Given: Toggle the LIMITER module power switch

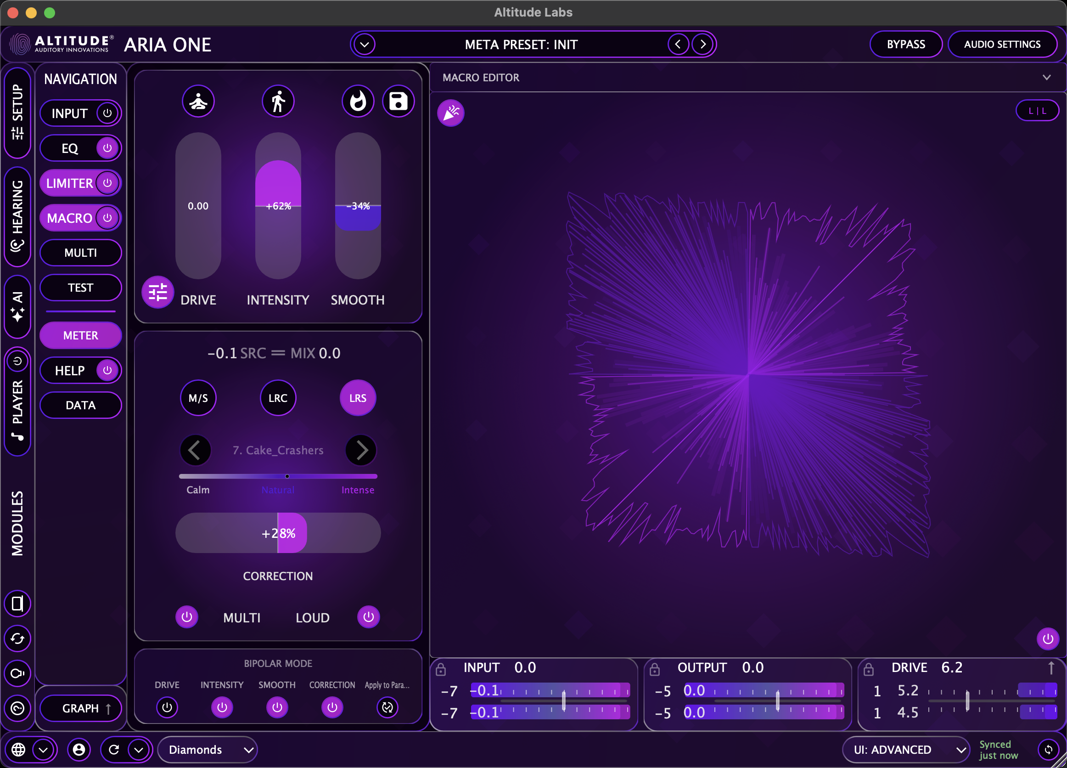Looking at the screenshot, I should tap(107, 183).
